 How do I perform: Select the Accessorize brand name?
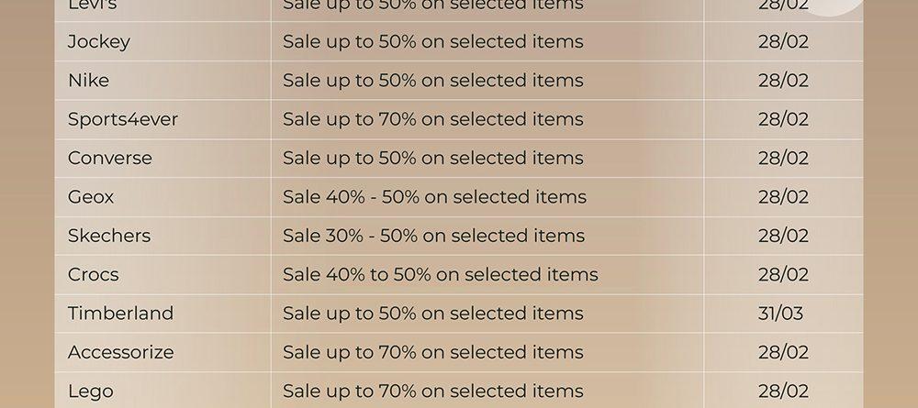coord(120,352)
